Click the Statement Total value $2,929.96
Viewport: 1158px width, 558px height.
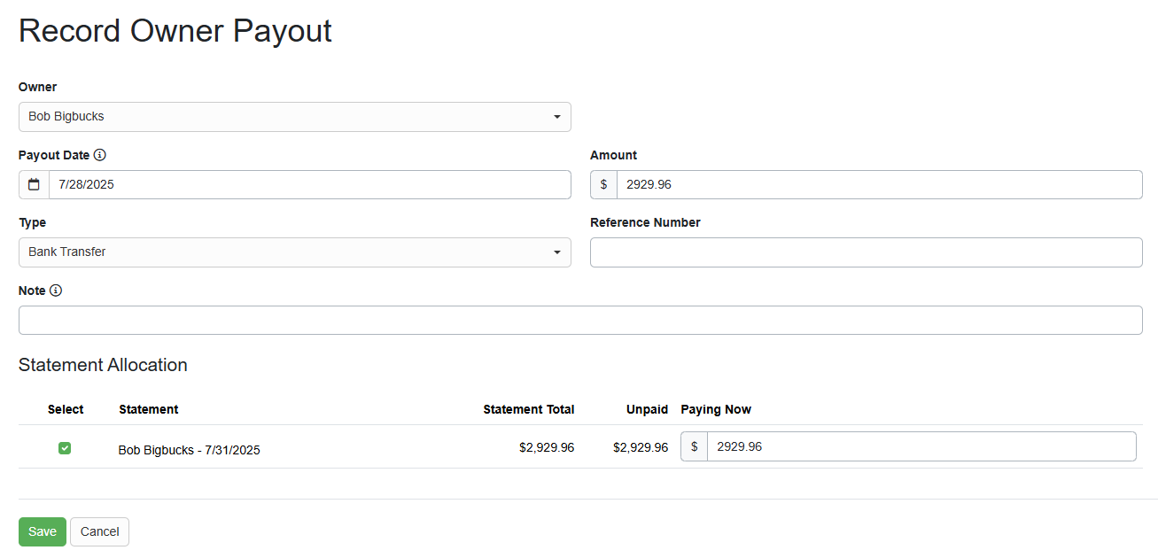[547, 447]
